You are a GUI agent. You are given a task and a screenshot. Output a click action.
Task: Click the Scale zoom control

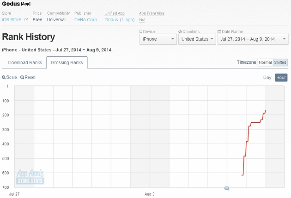click(x=9, y=78)
